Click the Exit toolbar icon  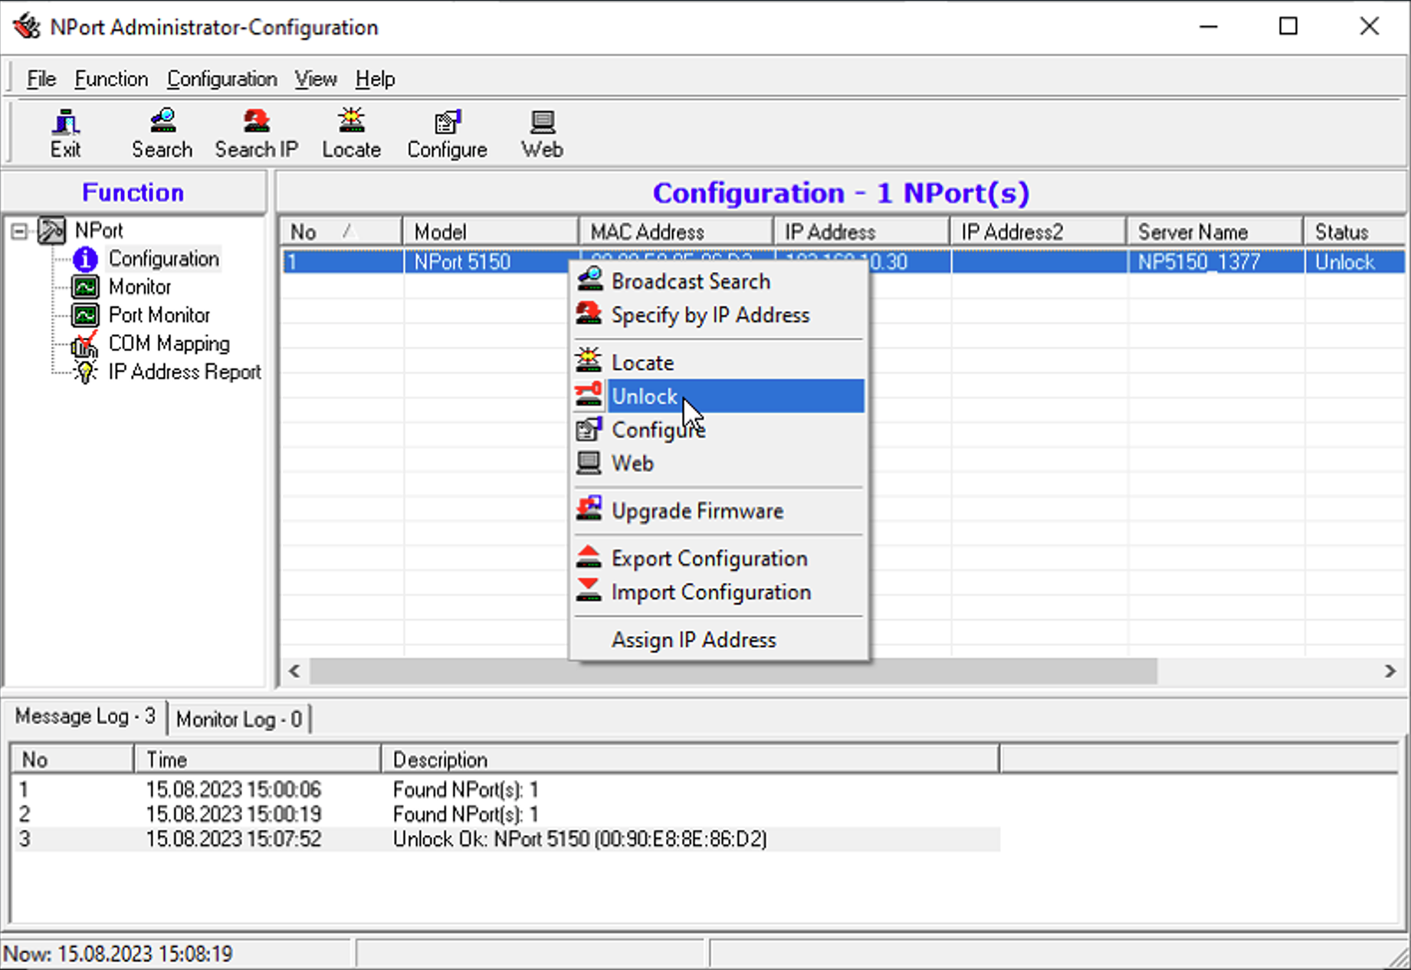(x=66, y=122)
